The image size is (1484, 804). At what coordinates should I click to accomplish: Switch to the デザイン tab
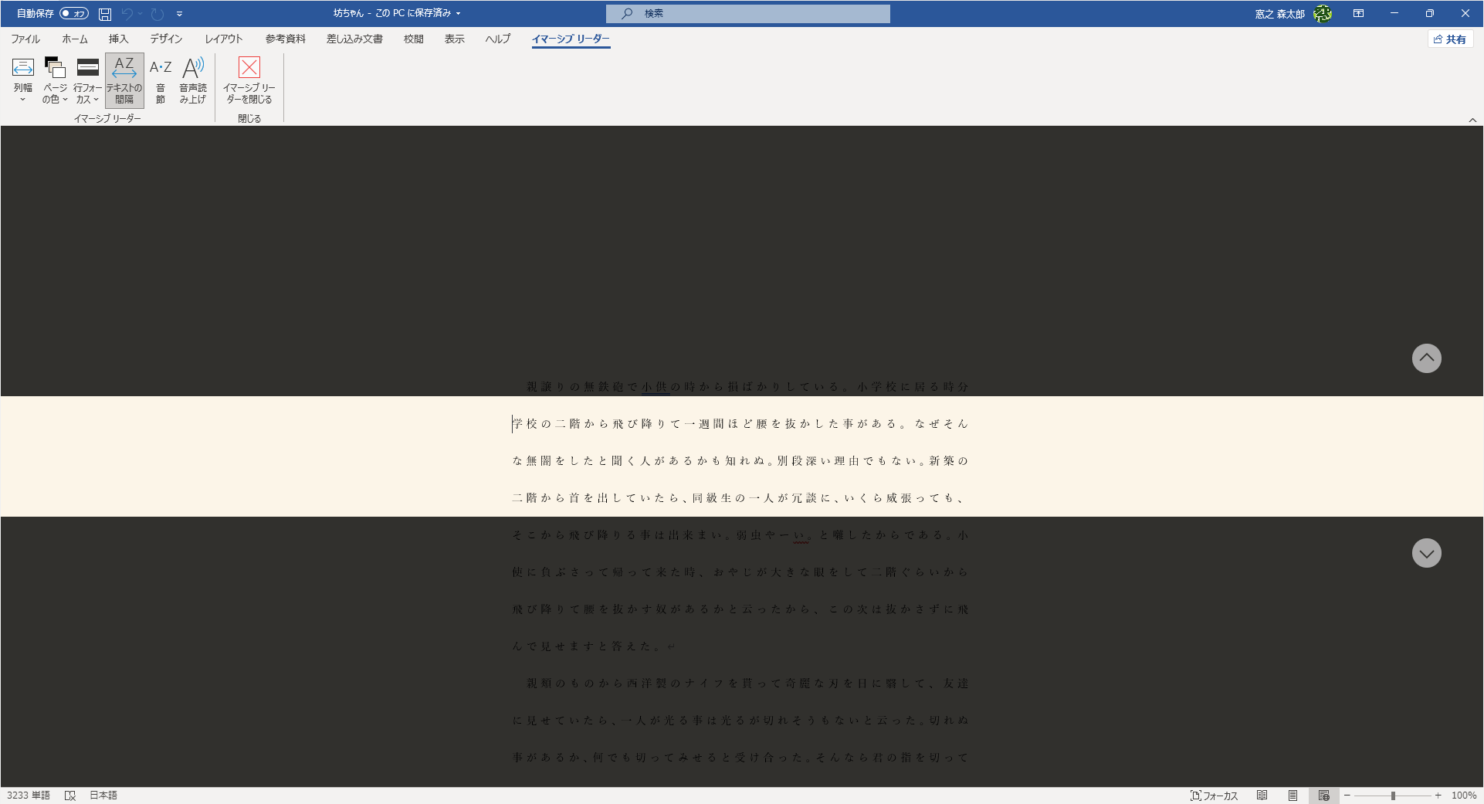(x=166, y=39)
